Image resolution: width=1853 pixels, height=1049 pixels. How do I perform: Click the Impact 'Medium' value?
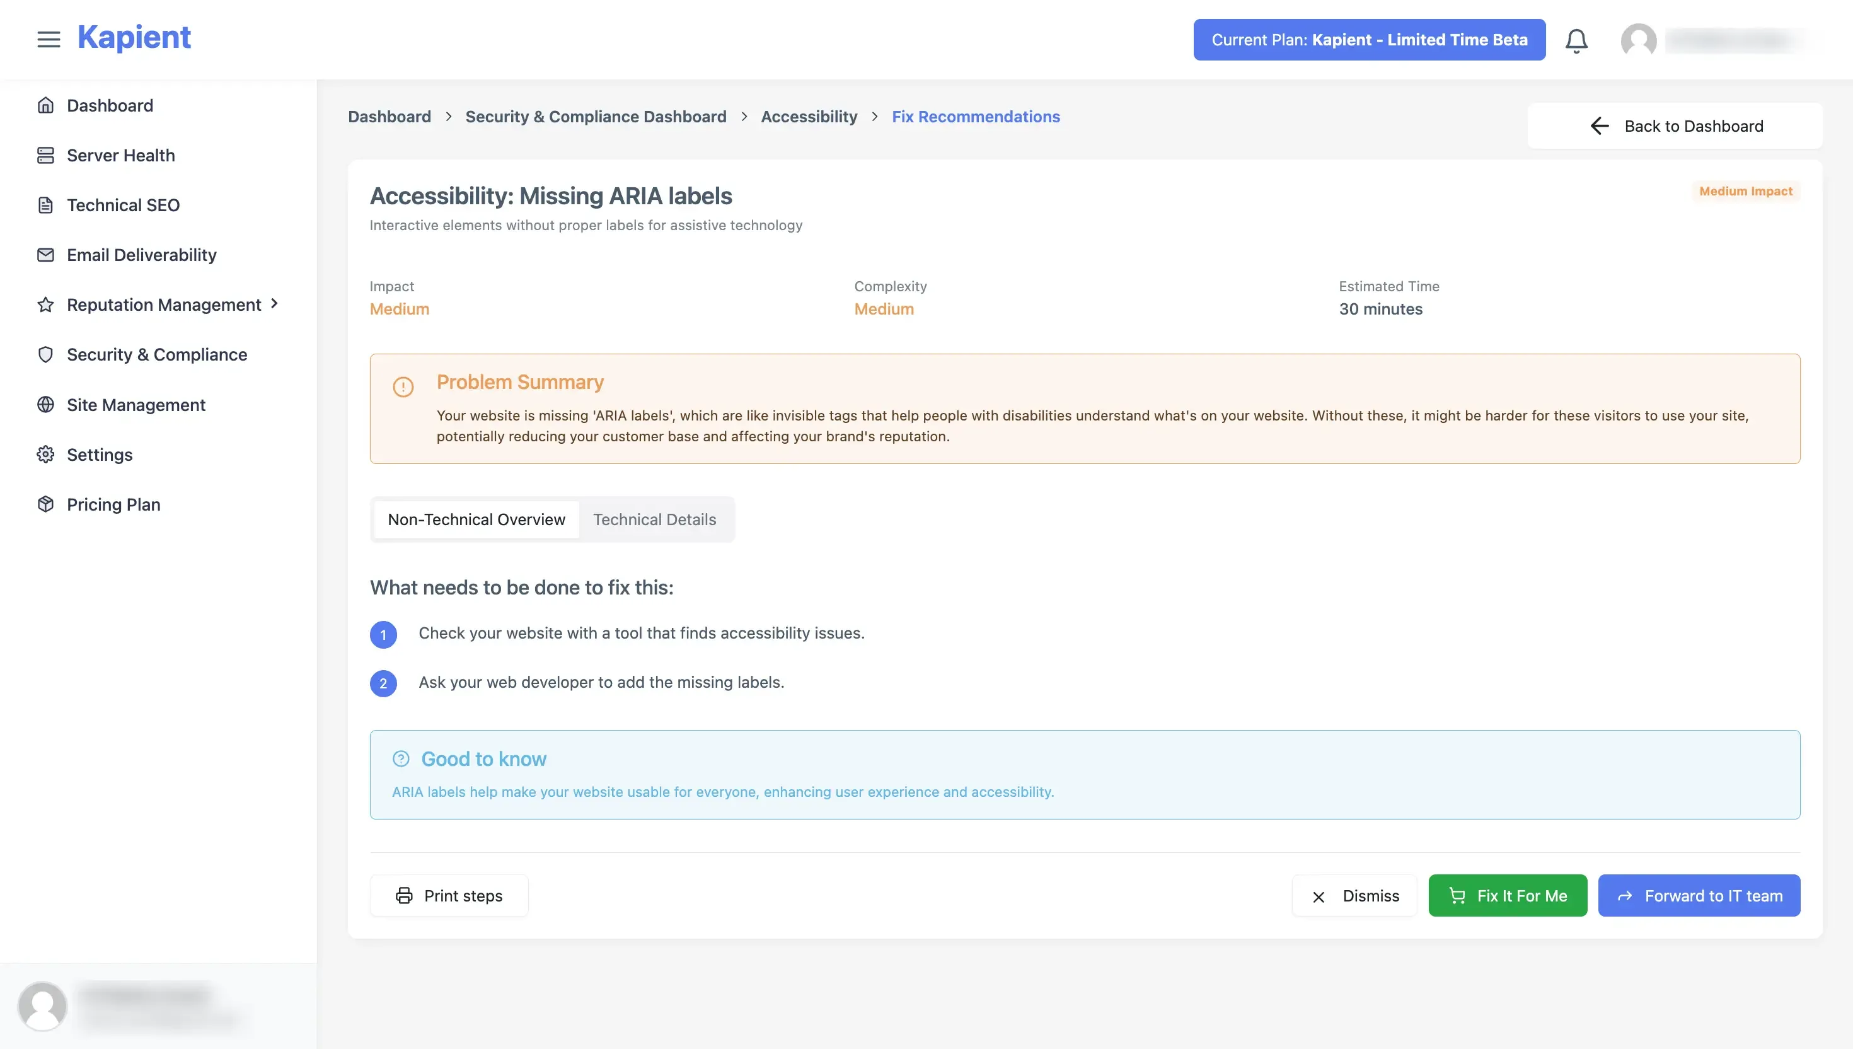pyautogui.click(x=399, y=308)
